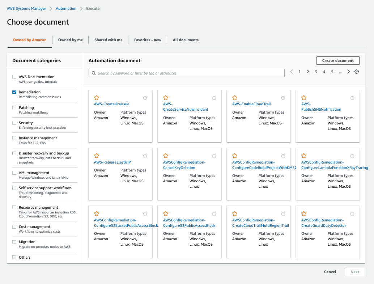Viewport: 374px width, 284px height.
Task: Favorite AWS-EnableCloudTrail via star icon
Action: tap(235, 98)
